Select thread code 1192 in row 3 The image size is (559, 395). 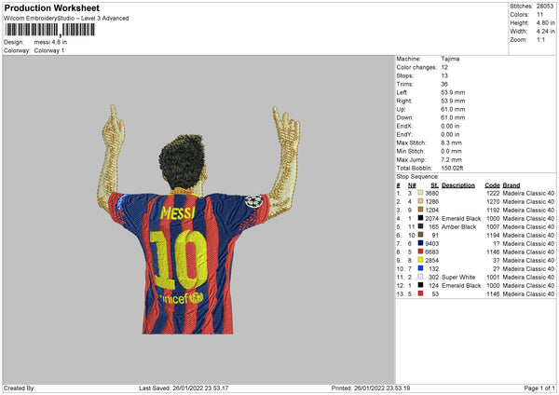click(x=493, y=210)
